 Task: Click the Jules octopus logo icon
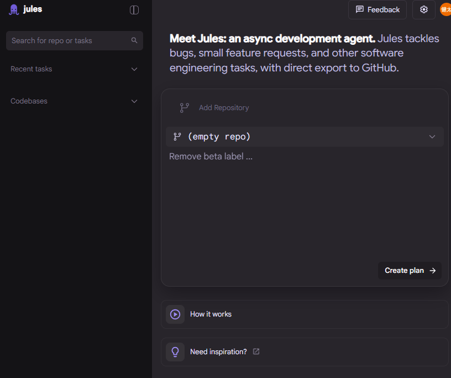(x=14, y=9)
